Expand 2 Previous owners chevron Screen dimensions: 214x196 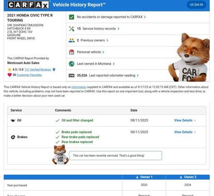coord(107,40)
